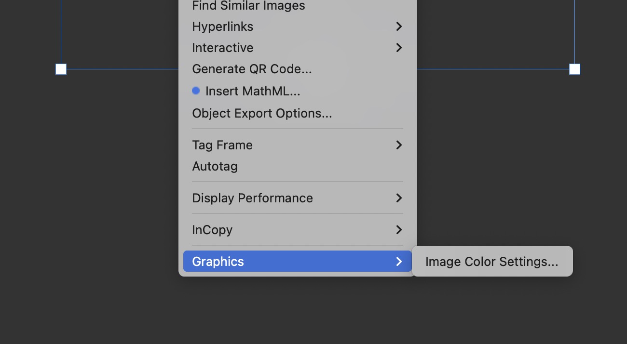Choose Generate QR Code from the menu
Screen dimensions: 627x344
coord(252,69)
